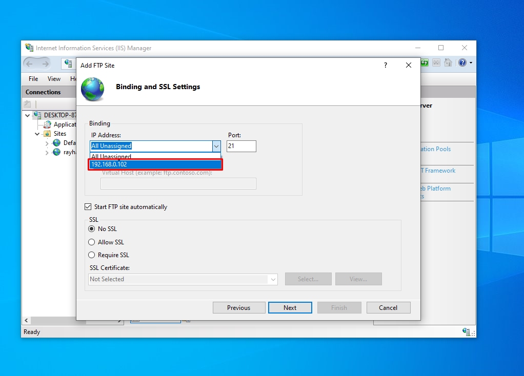Click the Select... certificate button
Screen dimensions: 524x376
[x=308, y=279]
